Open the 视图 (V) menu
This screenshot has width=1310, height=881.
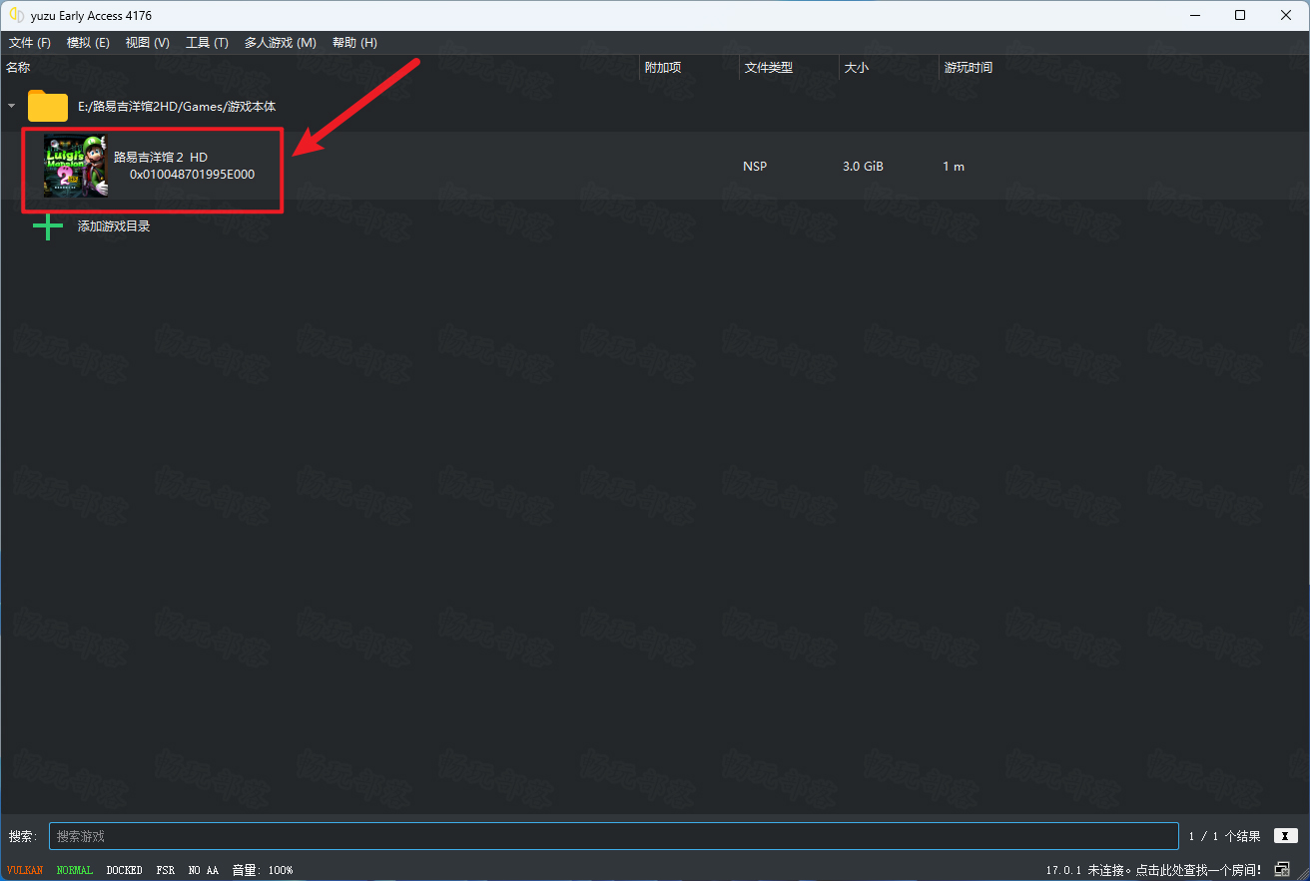pyautogui.click(x=147, y=43)
